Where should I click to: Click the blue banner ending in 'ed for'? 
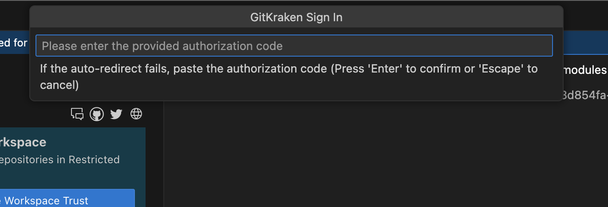point(14,43)
